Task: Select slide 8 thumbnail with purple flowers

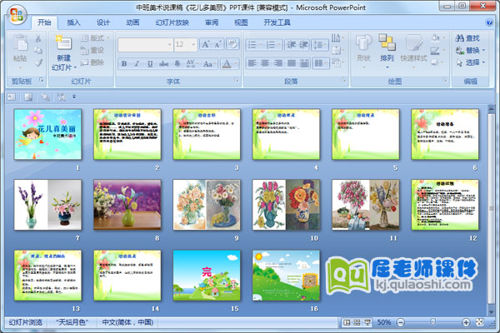Action: point(127,204)
